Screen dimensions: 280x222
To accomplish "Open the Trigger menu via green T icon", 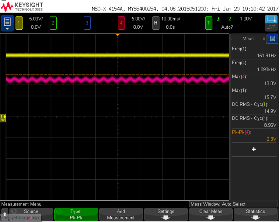I will tap(209, 22).
